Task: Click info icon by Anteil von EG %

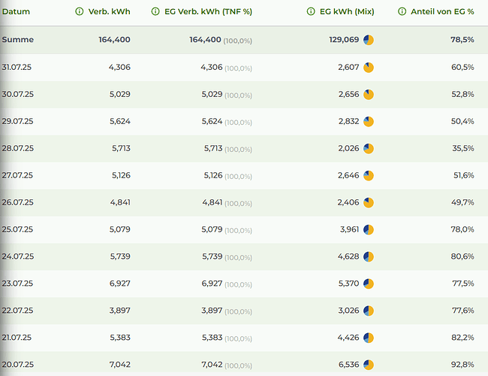Action: click(402, 12)
